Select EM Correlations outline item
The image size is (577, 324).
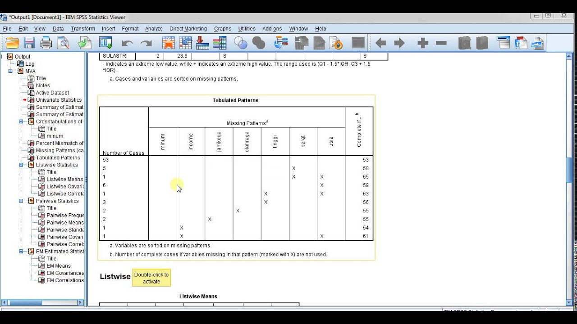point(65,280)
